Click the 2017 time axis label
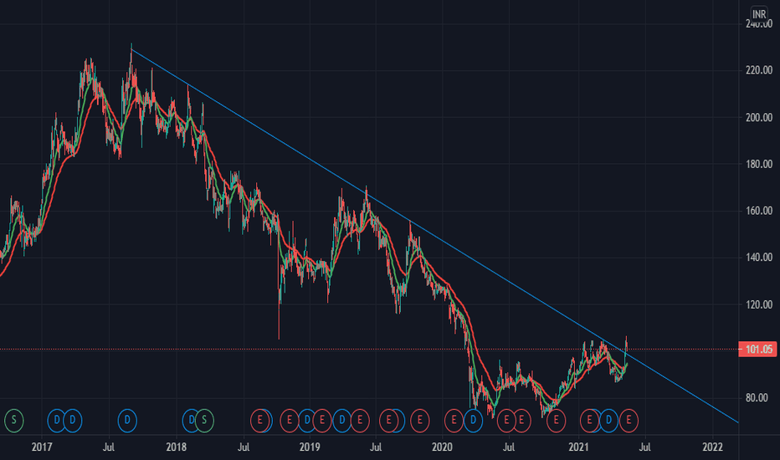Image resolution: width=780 pixels, height=460 pixels. pyautogui.click(x=42, y=447)
